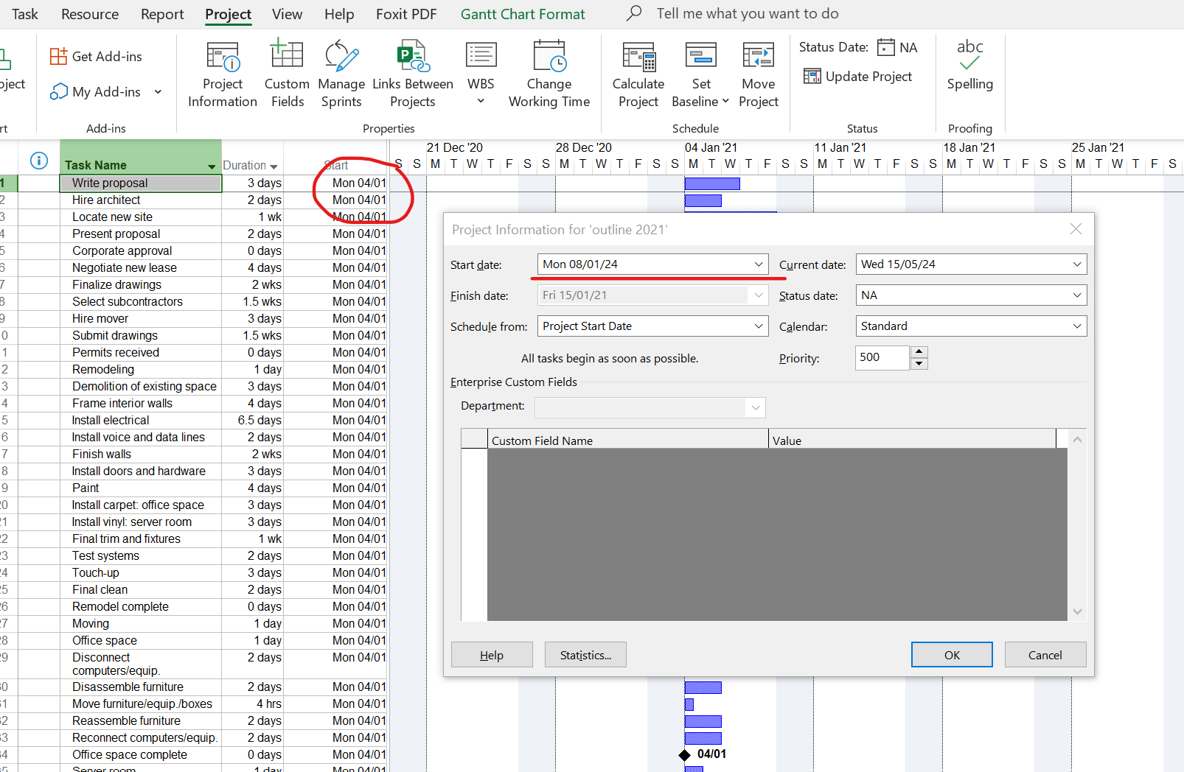
Task: Select Update Project
Action: tap(859, 76)
